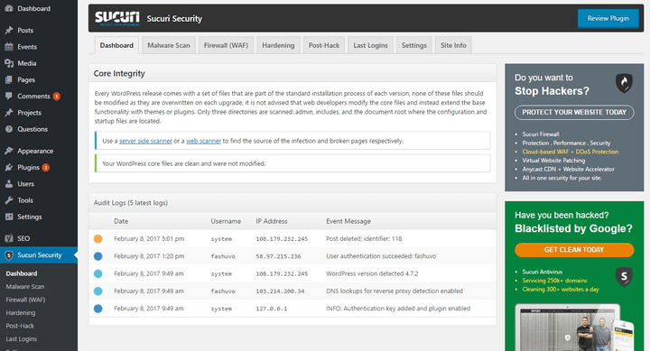Click the Media icon in sidebar
This screenshot has width=650, height=351.
coord(9,63)
